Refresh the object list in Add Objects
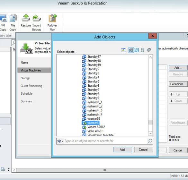 point(123,50)
